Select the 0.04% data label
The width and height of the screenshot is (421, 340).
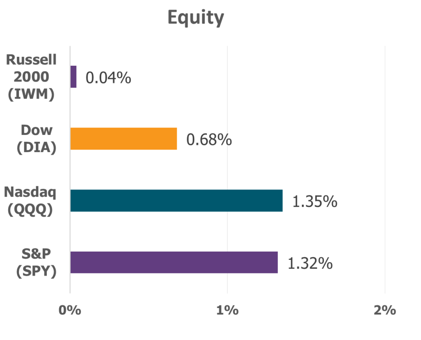point(108,78)
